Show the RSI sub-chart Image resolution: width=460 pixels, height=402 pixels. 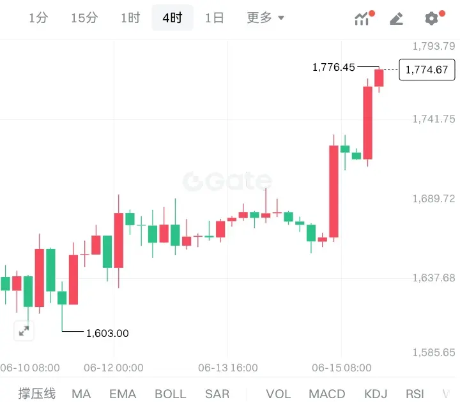(x=415, y=394)
